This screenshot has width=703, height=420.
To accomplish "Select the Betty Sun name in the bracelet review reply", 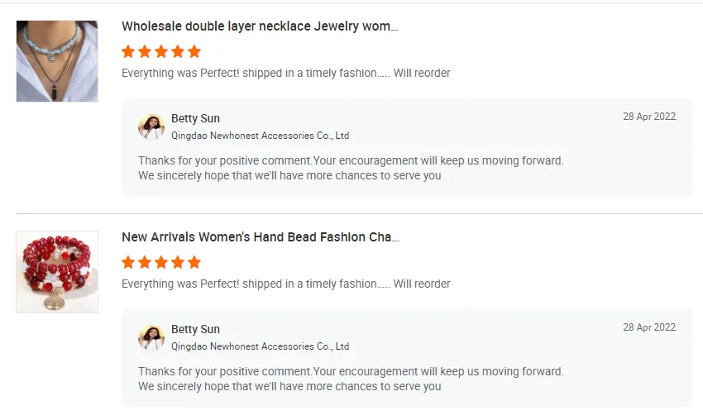I will [x=195, y=329].
